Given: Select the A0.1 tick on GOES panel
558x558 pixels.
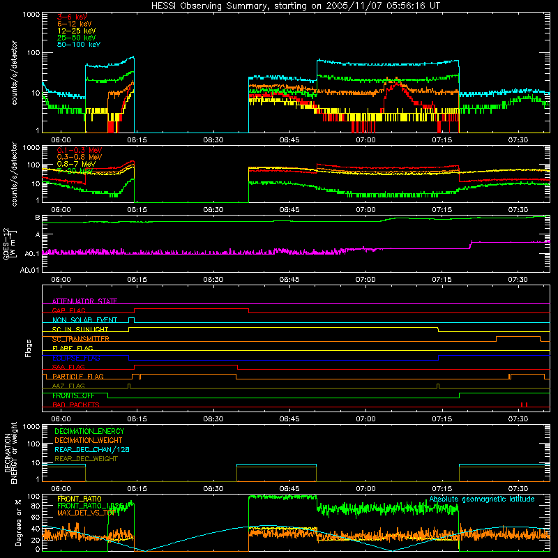Looking at the screenshot, I should point(31,254).
